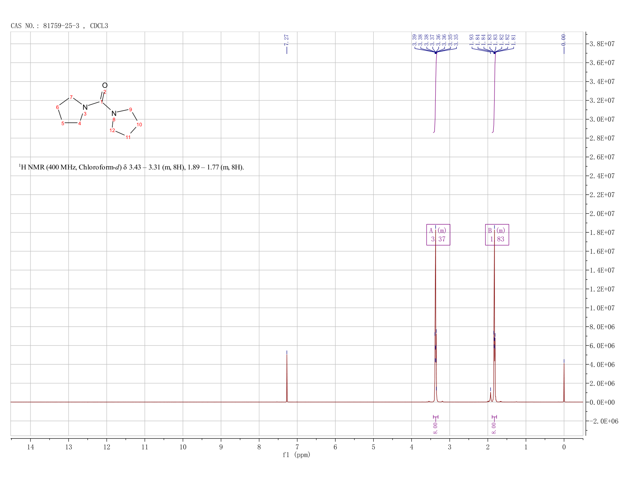This screenshot has height=491, width=635.
Task: Click the integral curve above the 1.83 multiplet
Action: pos(494,92)
